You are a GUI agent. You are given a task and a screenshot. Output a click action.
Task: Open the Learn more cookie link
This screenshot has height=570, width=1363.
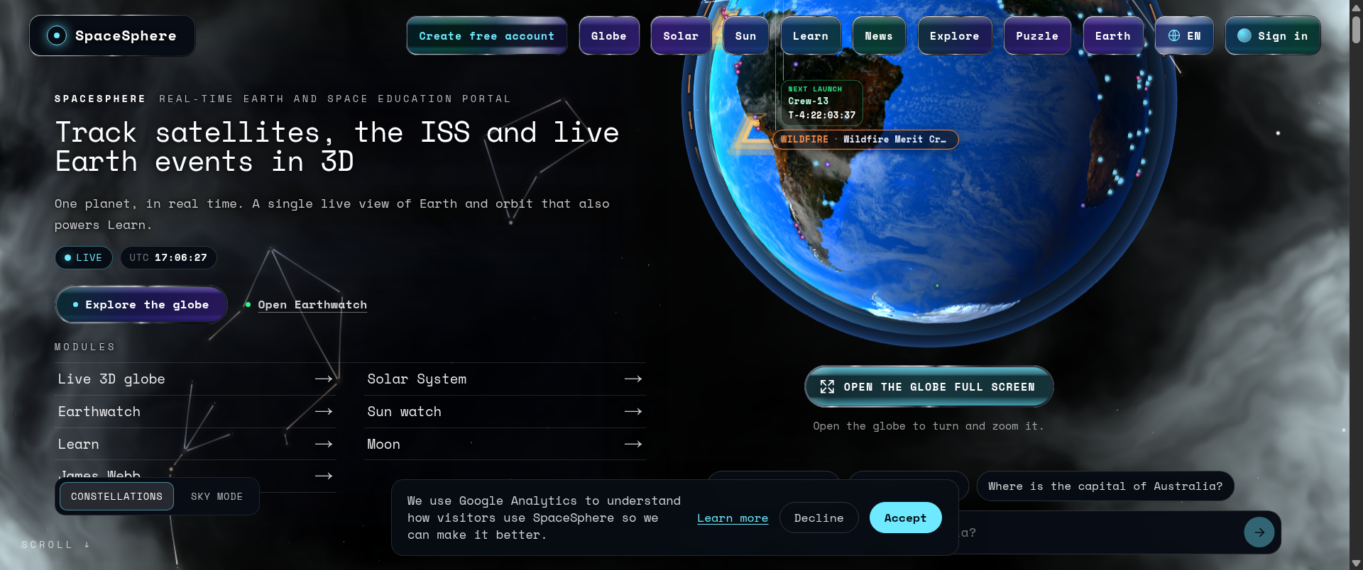(733, 518)
